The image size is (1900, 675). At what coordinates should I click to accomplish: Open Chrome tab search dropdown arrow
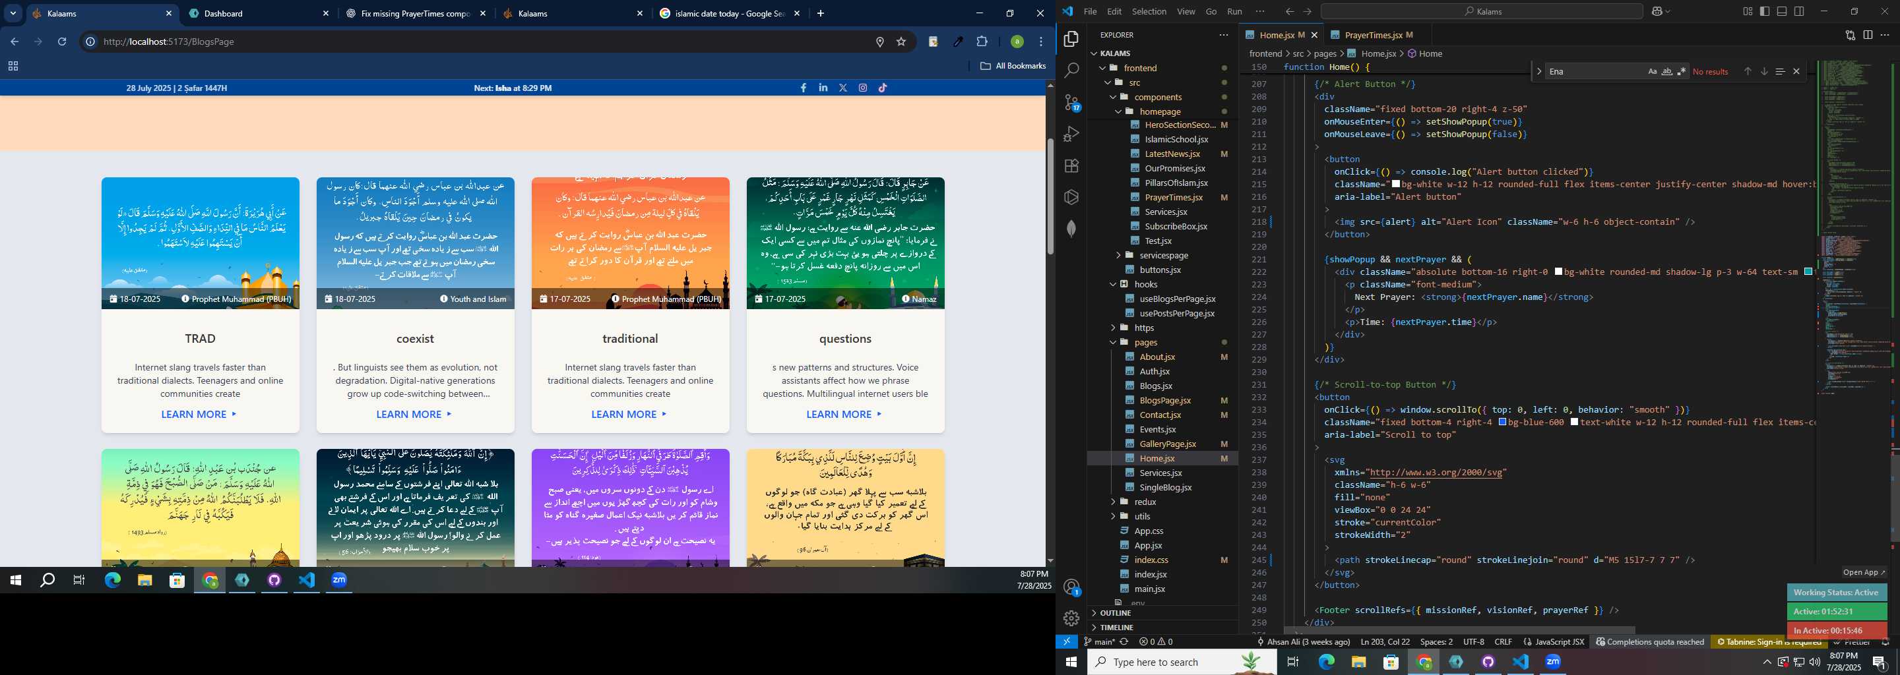pos(13,13)
